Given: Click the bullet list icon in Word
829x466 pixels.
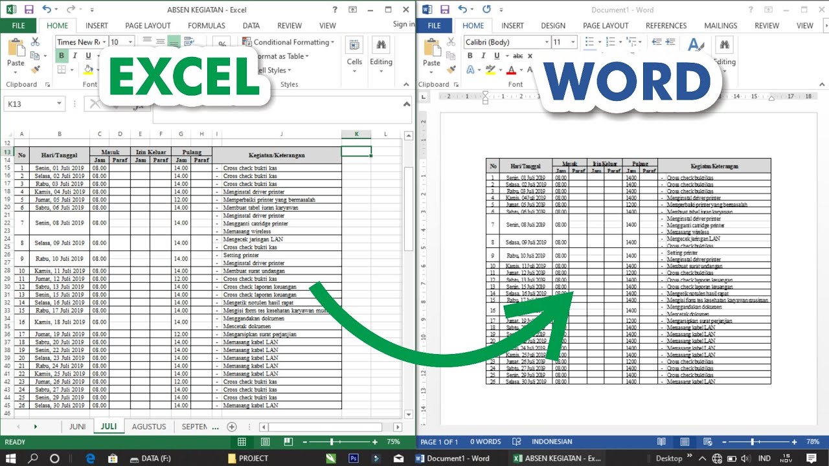Looking at the screenshot, I should click(x=590, y=41).
